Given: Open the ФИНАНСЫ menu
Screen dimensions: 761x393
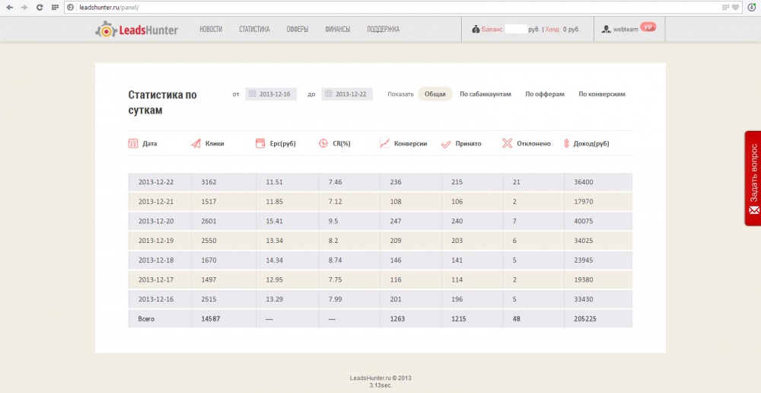Looking at the screenshot, I should (337, 29).
